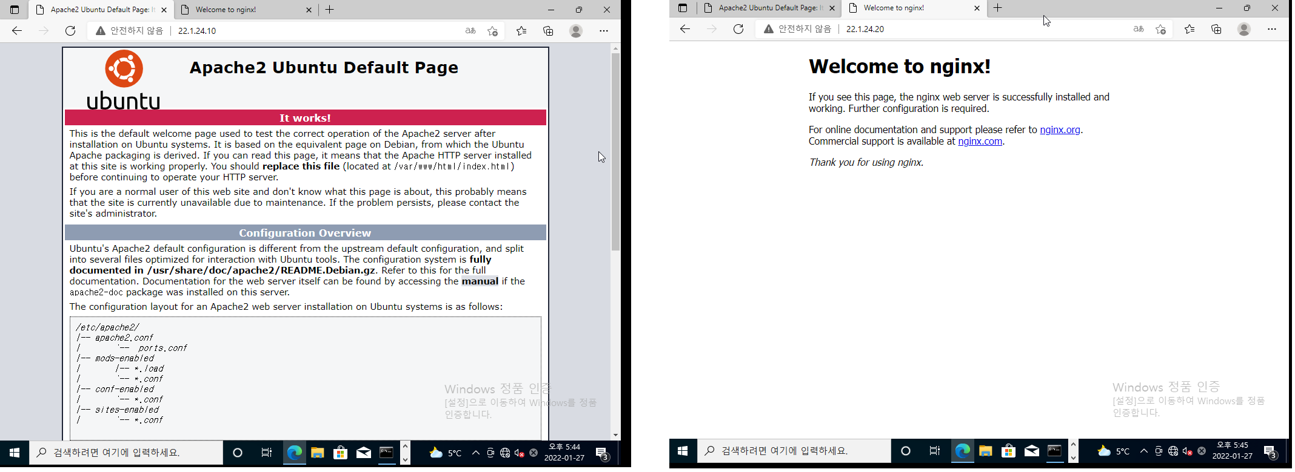The image size is (1295, 472).
Task: Open new tab in left browser window
Action: (x=330, y=10)
